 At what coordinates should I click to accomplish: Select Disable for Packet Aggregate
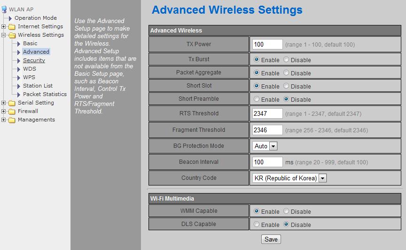pos(286,73)
